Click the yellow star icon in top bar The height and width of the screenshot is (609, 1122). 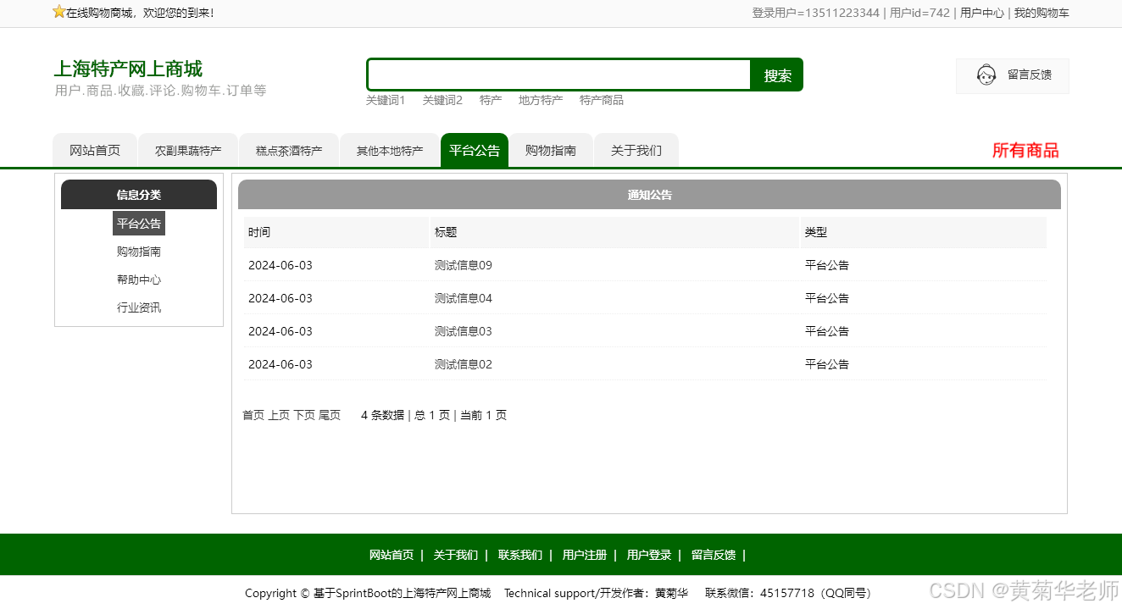pyautogui.click(x=59, y=12)
